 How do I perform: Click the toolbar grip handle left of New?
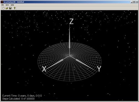[x=1, y=8]
